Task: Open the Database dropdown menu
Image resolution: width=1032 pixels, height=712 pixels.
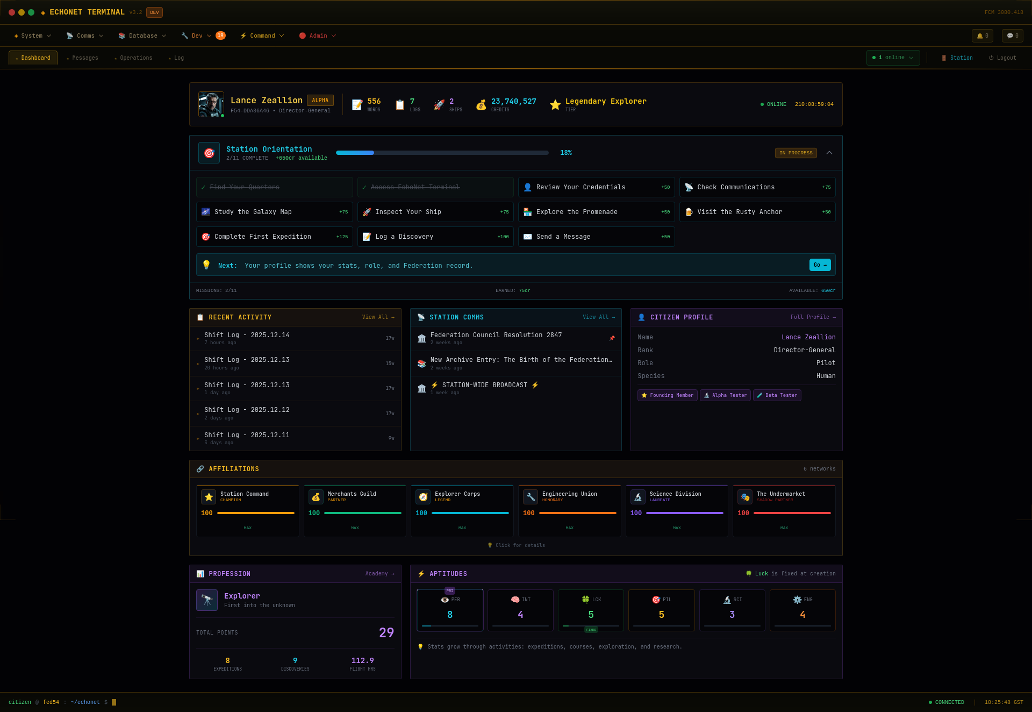Action: [x=142, y=36]
